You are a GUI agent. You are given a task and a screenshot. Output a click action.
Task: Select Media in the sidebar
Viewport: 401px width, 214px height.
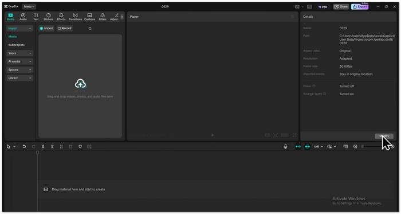coord(13,37)
